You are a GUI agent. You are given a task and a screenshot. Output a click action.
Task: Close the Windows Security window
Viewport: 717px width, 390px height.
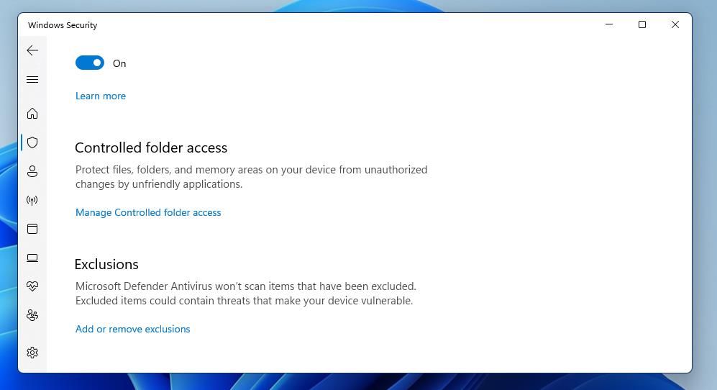click(675, 24)
